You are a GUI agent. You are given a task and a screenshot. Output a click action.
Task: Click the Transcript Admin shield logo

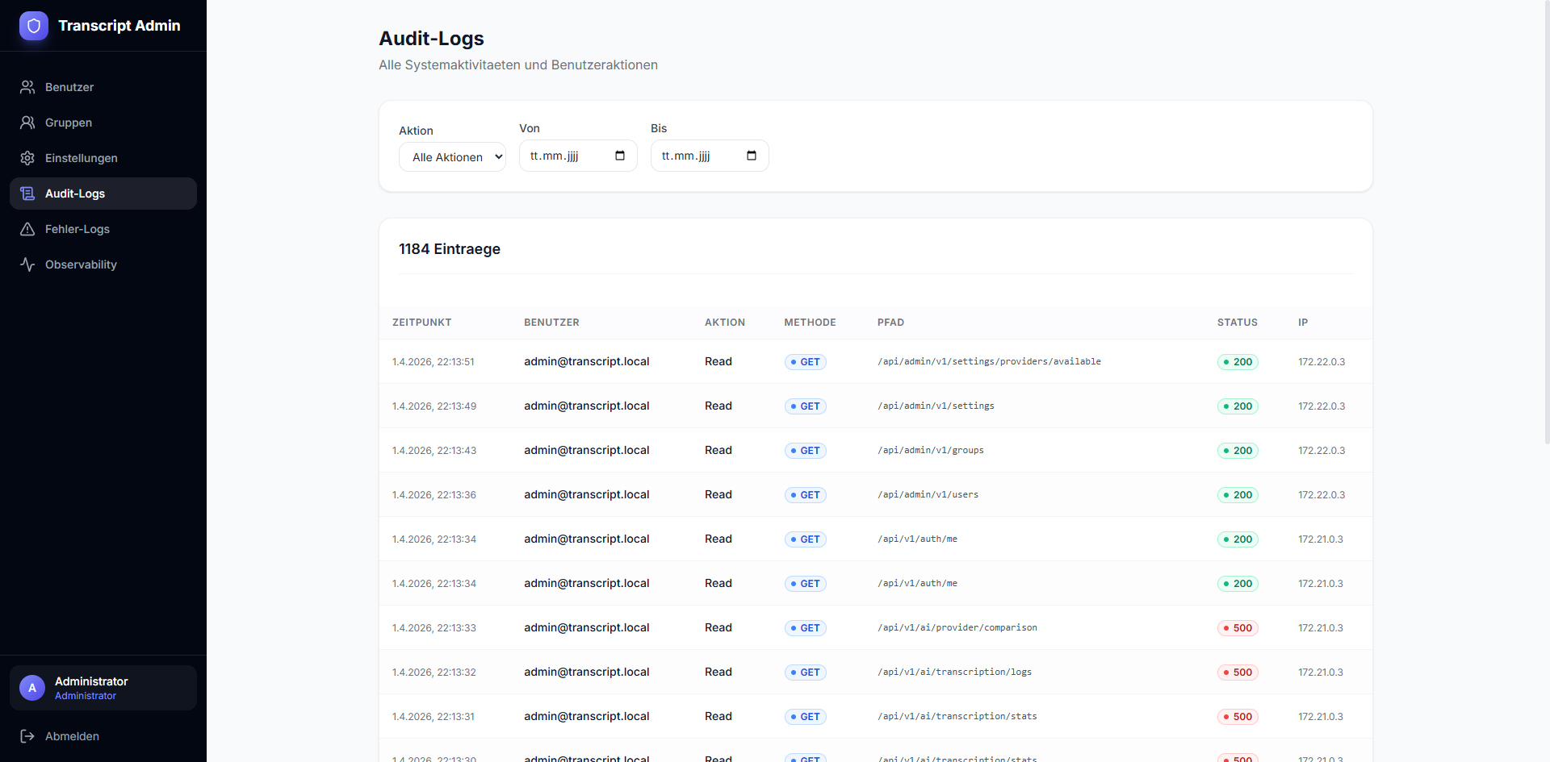34,26
